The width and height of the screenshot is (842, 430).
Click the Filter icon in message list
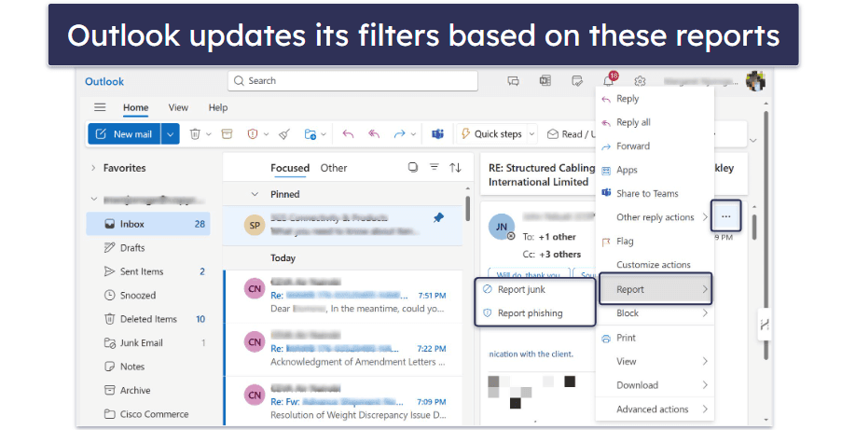(x=434, y=167)
